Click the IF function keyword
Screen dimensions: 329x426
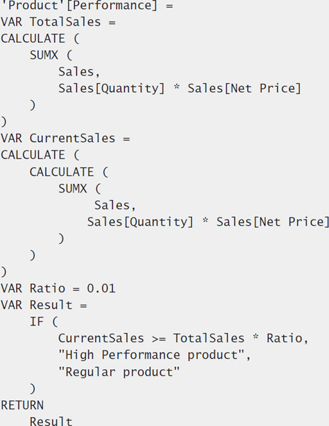37,322
